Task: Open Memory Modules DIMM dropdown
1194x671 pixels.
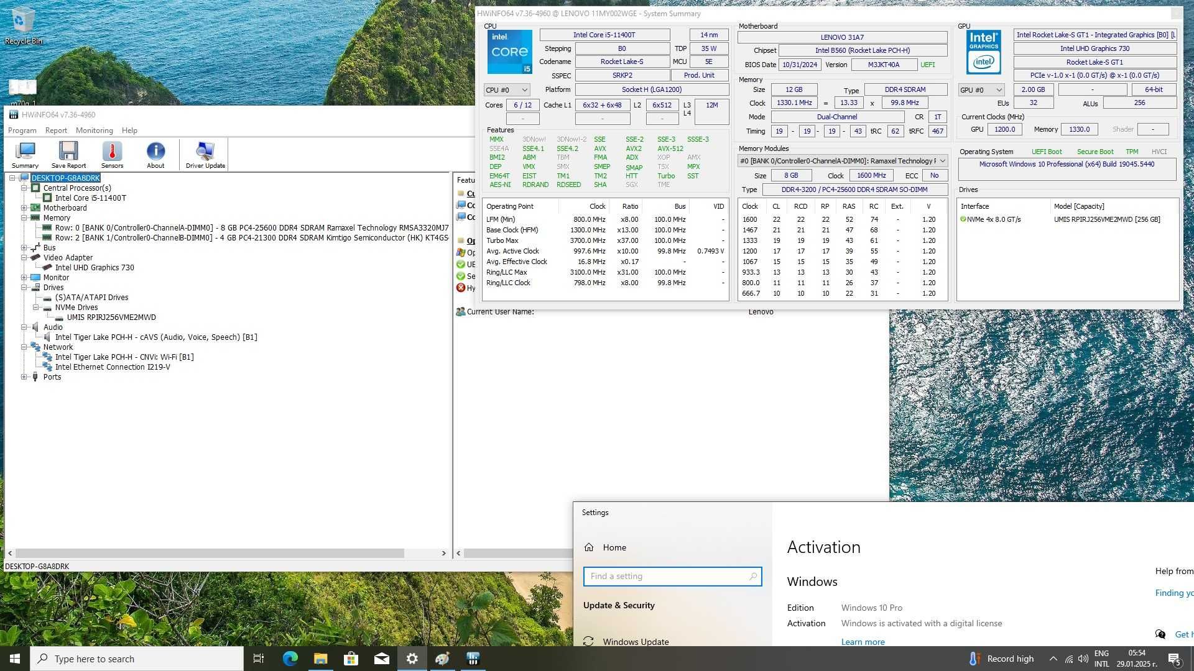Action: pos(842,161)
